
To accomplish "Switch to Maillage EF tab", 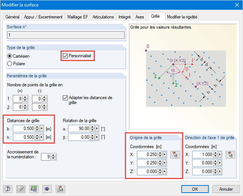I will [x=77, y=17].
